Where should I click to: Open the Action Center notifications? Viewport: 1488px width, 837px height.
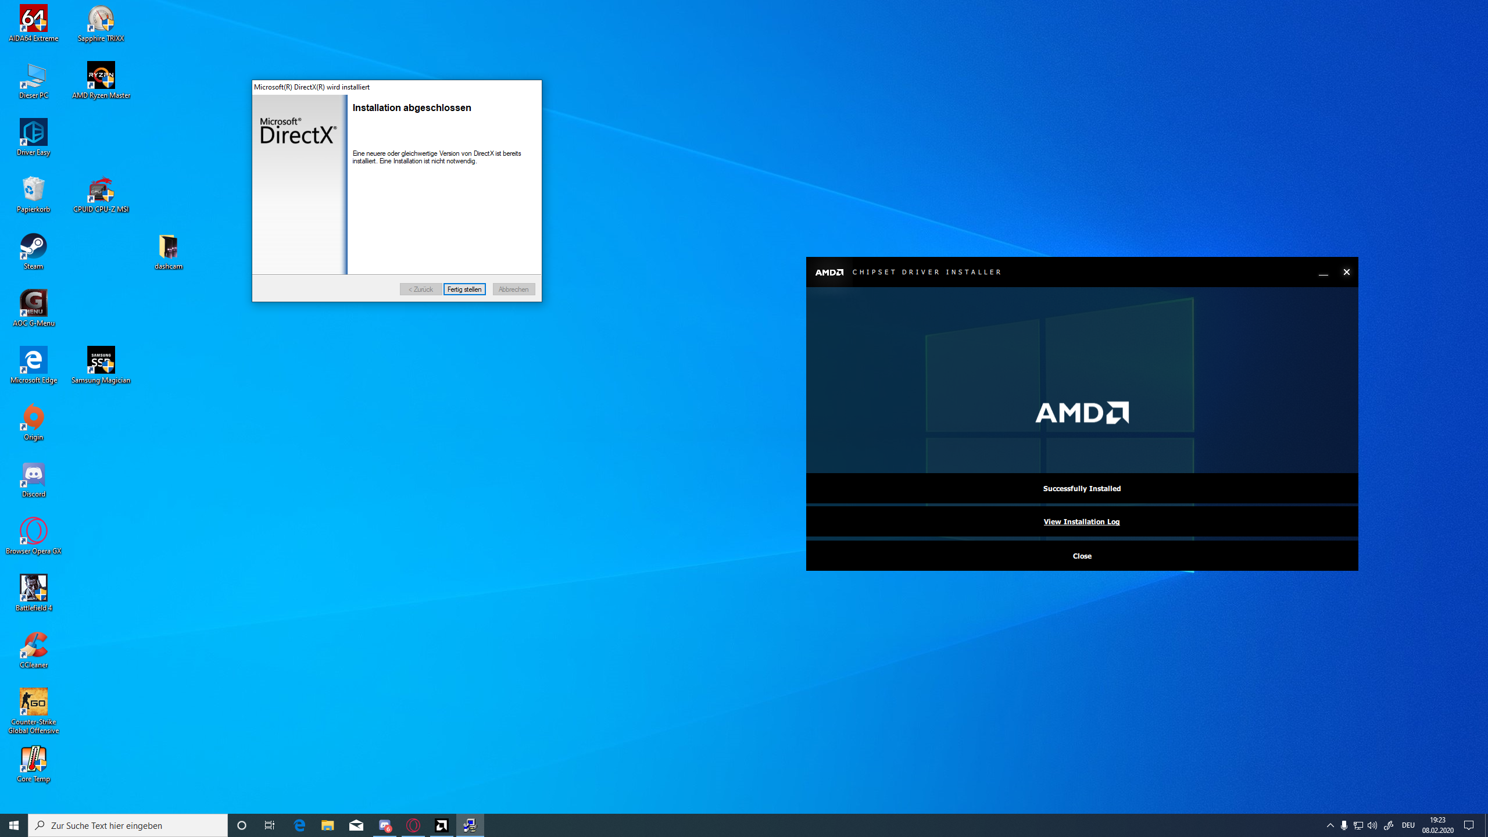[x=1469, y=825]
